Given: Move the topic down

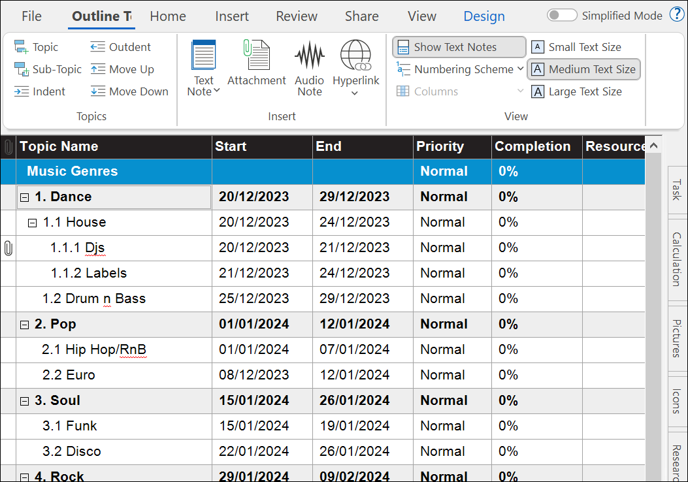Looking at the screenshot, I should coord(129,91).
